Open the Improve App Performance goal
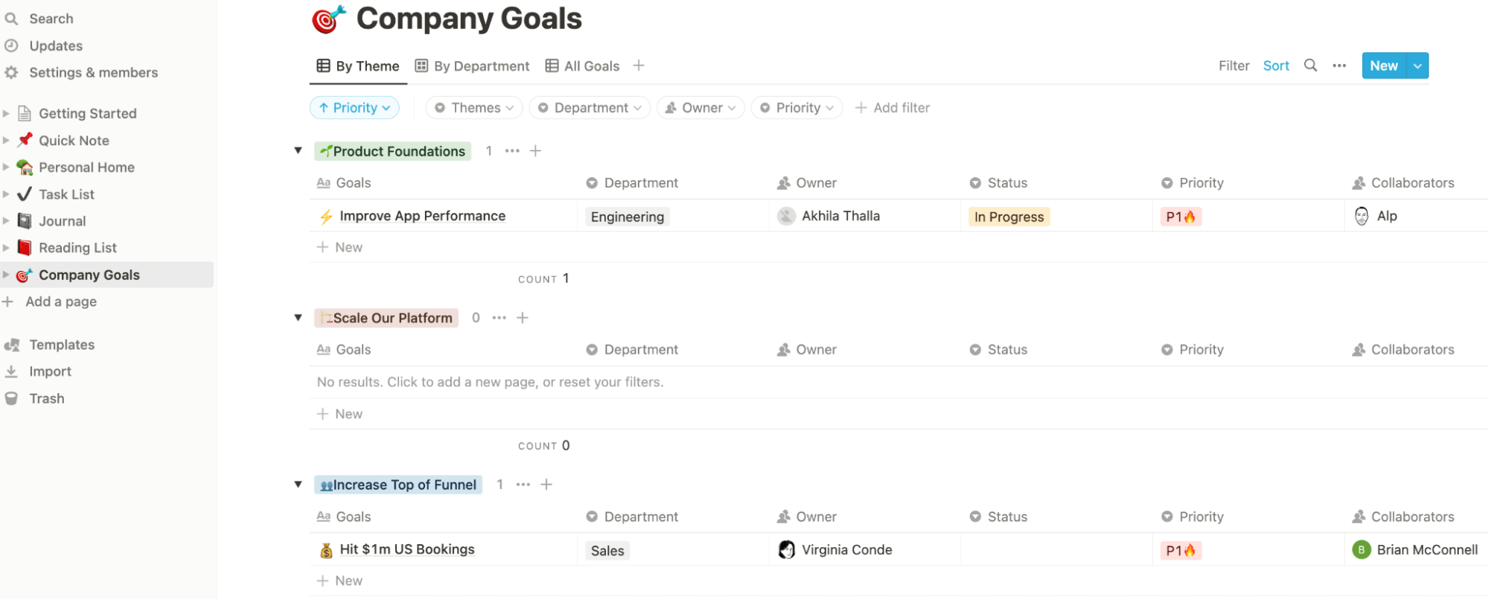 422,216
